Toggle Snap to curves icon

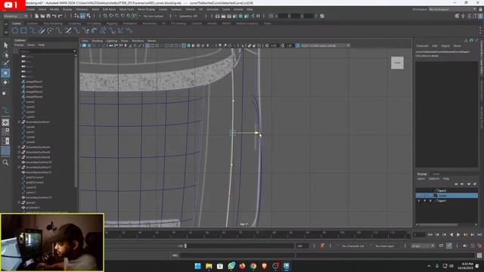tap(111, 16)
